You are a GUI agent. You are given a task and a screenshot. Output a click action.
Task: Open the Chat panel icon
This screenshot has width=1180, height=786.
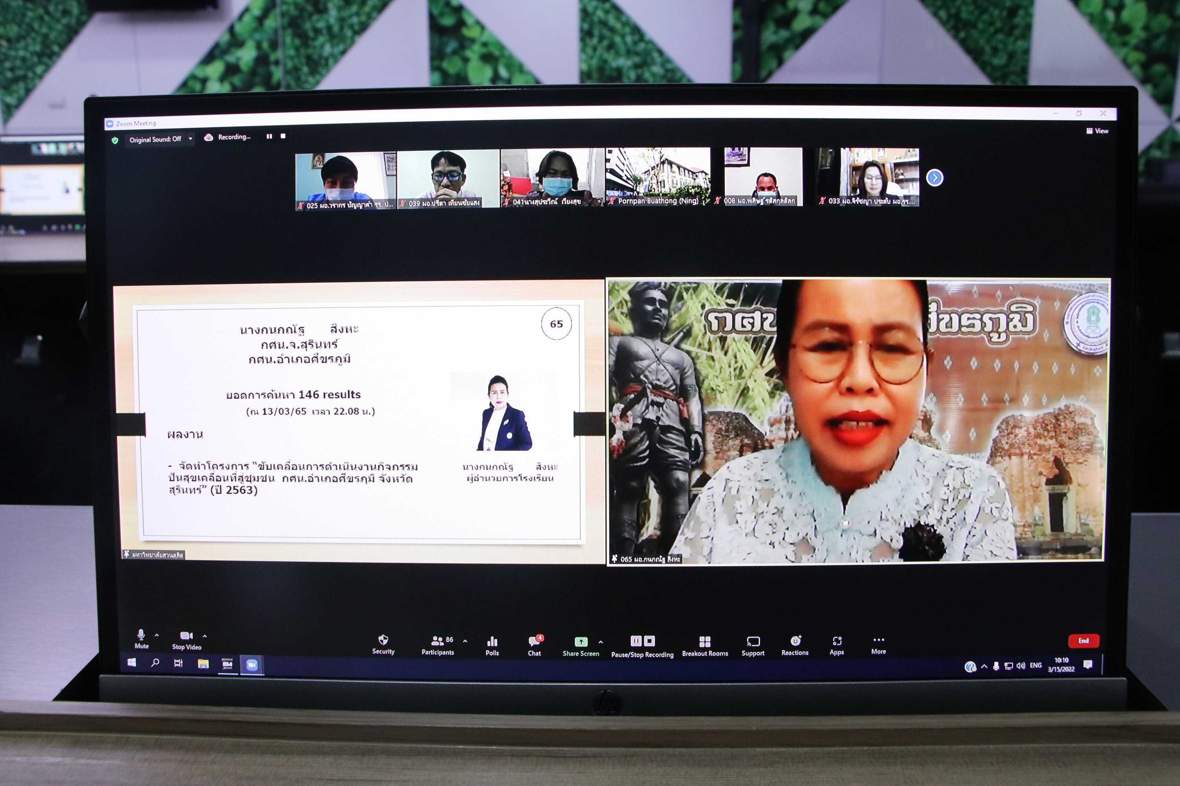[x=534, y=641]
